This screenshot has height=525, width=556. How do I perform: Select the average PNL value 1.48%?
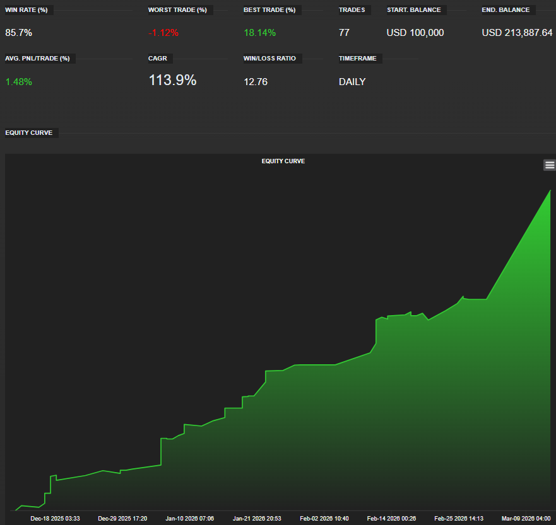18,82
